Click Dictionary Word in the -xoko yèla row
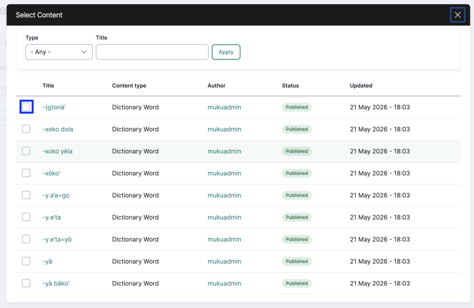 pos(135,151)
